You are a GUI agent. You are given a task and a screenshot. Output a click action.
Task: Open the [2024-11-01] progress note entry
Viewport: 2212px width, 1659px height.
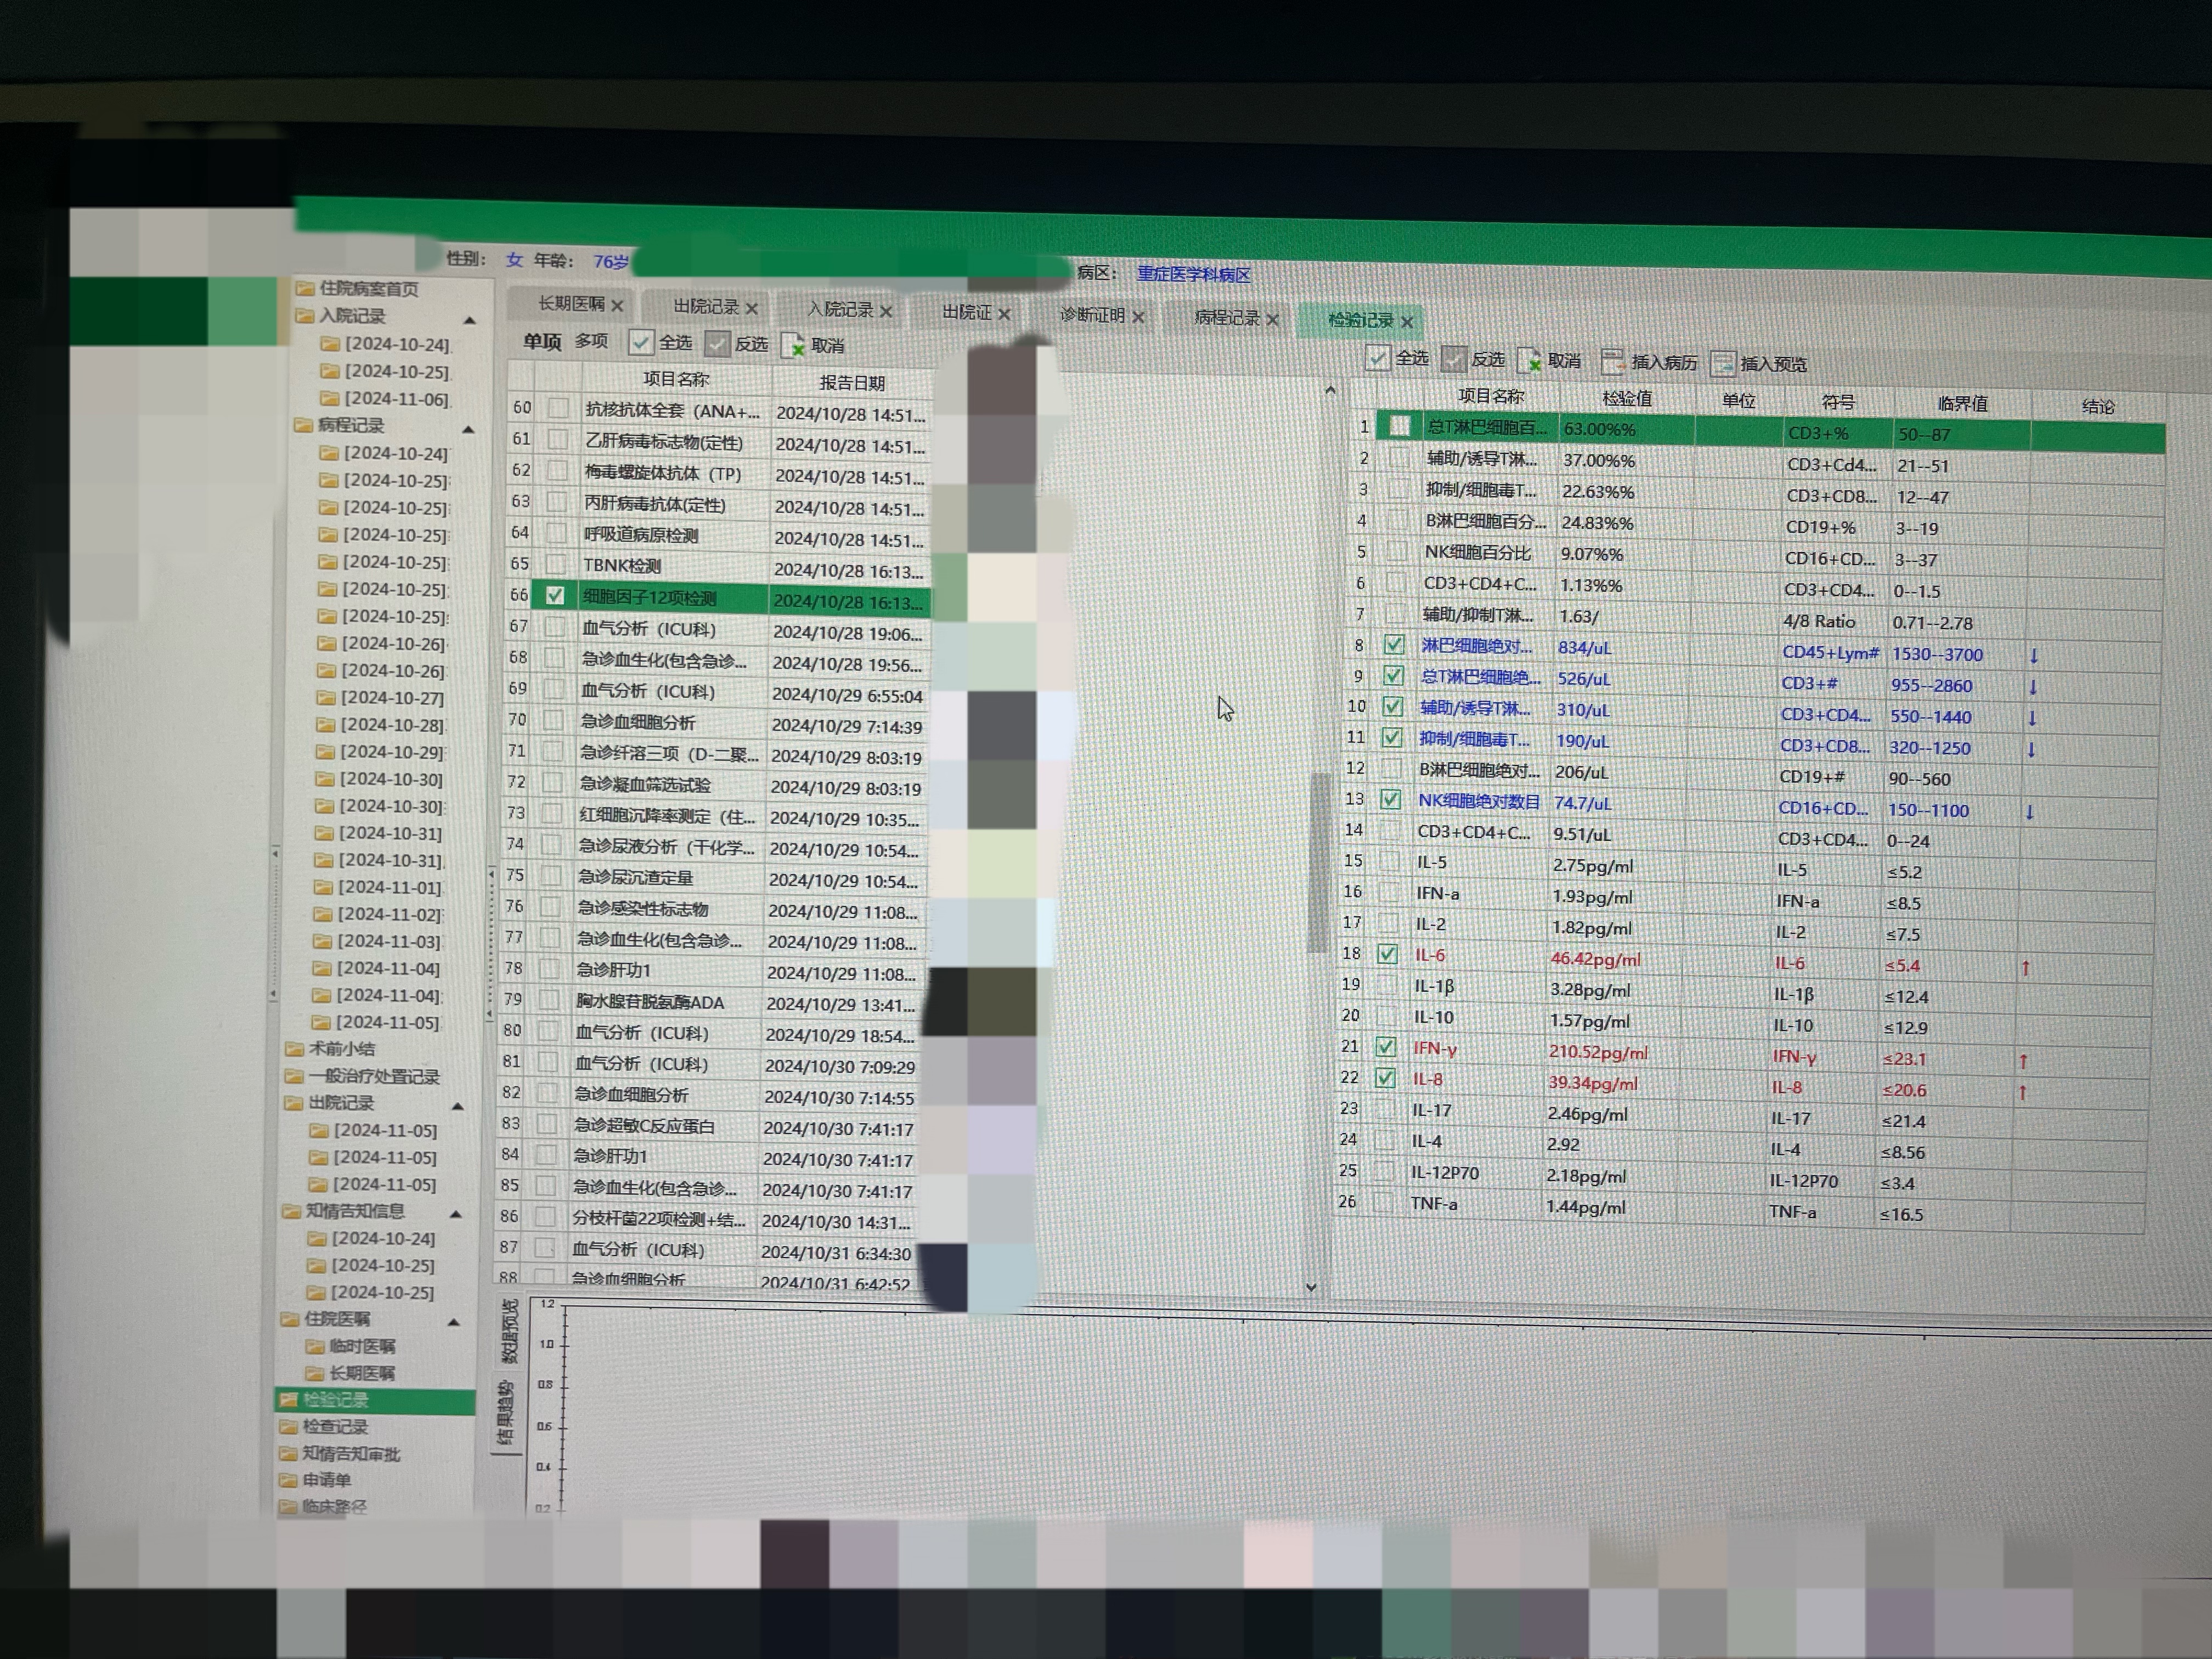pyautogui.click(x=378, y=887)
